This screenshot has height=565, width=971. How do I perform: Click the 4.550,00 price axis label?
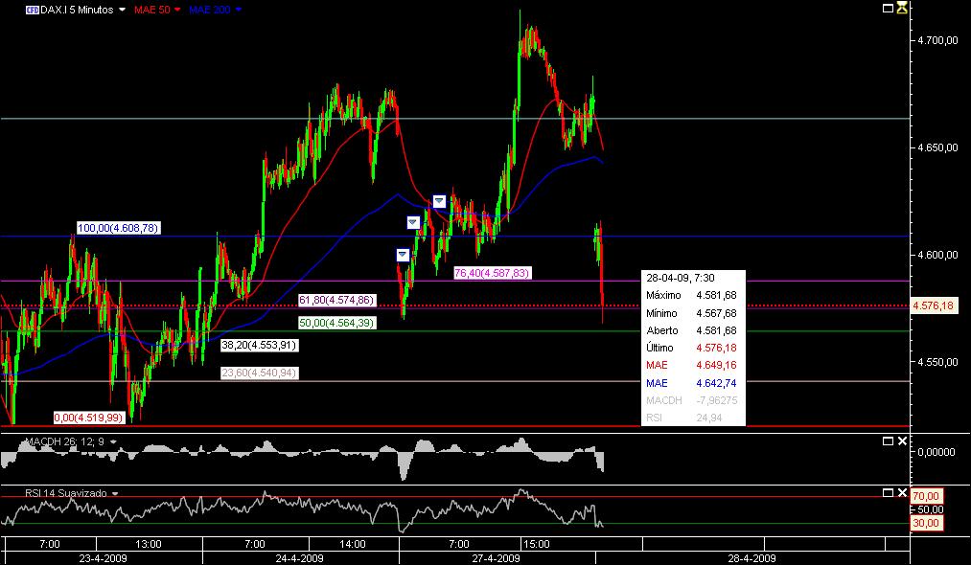point(937,361)
